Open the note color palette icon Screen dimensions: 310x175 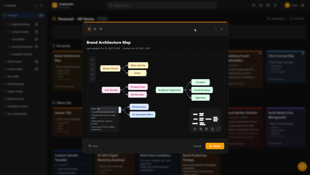point(95,29)
